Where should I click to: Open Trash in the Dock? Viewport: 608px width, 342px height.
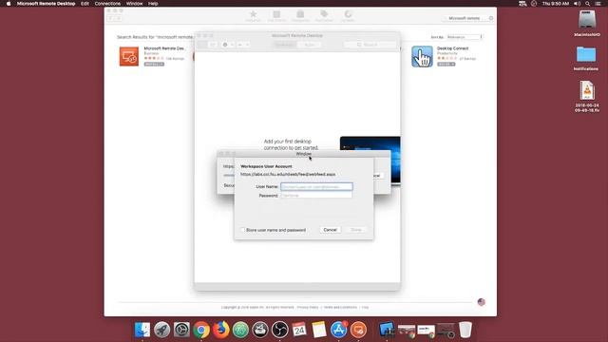pyautogui.click(x=465, y=330)
